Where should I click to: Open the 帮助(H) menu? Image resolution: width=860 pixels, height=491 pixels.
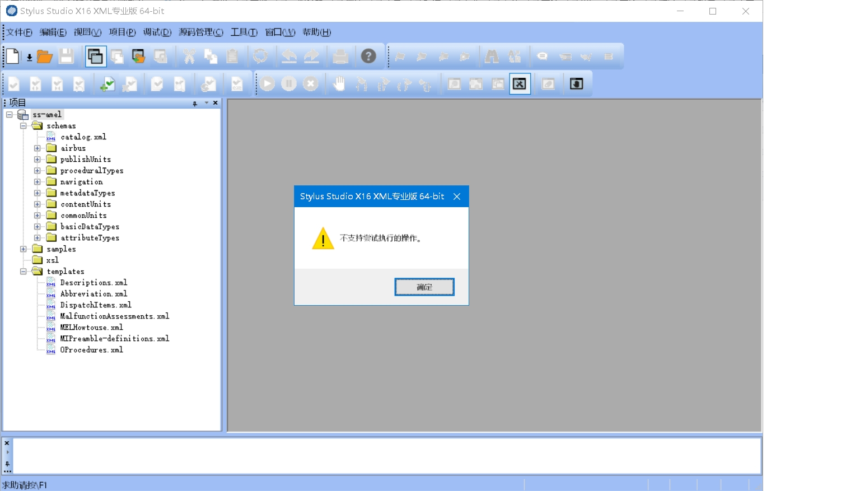316,32
